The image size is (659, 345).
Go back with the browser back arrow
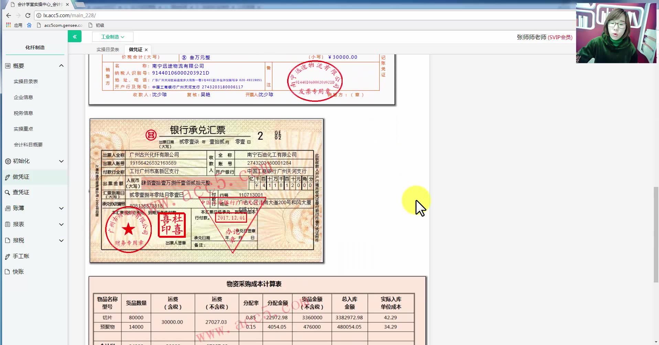pos(9,15)
